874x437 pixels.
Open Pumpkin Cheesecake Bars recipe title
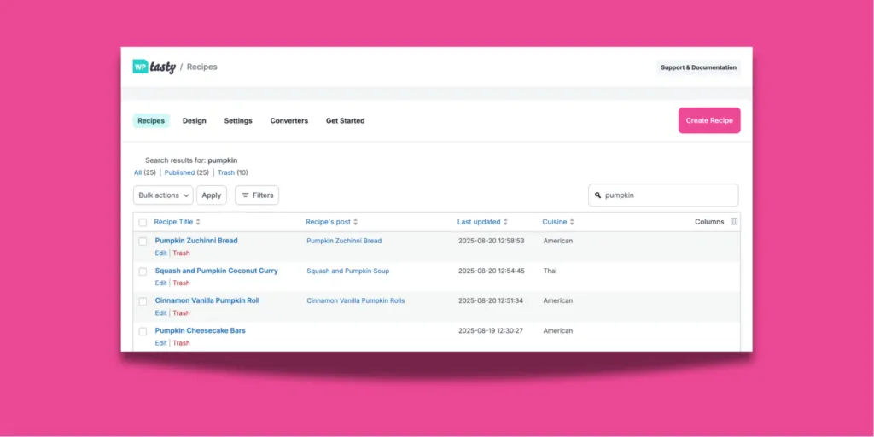click(x=200, y=330)
